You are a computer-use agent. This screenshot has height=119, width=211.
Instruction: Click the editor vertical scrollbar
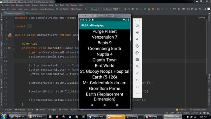point(207,47)
